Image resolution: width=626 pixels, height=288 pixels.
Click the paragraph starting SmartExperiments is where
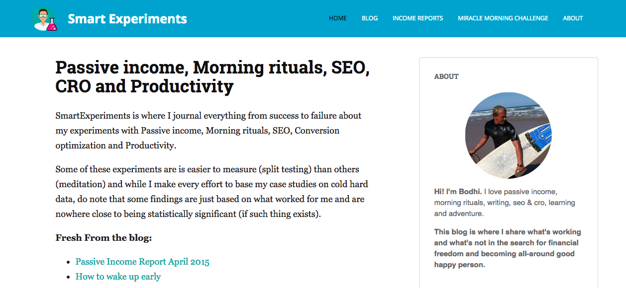(x=209, y=131)
